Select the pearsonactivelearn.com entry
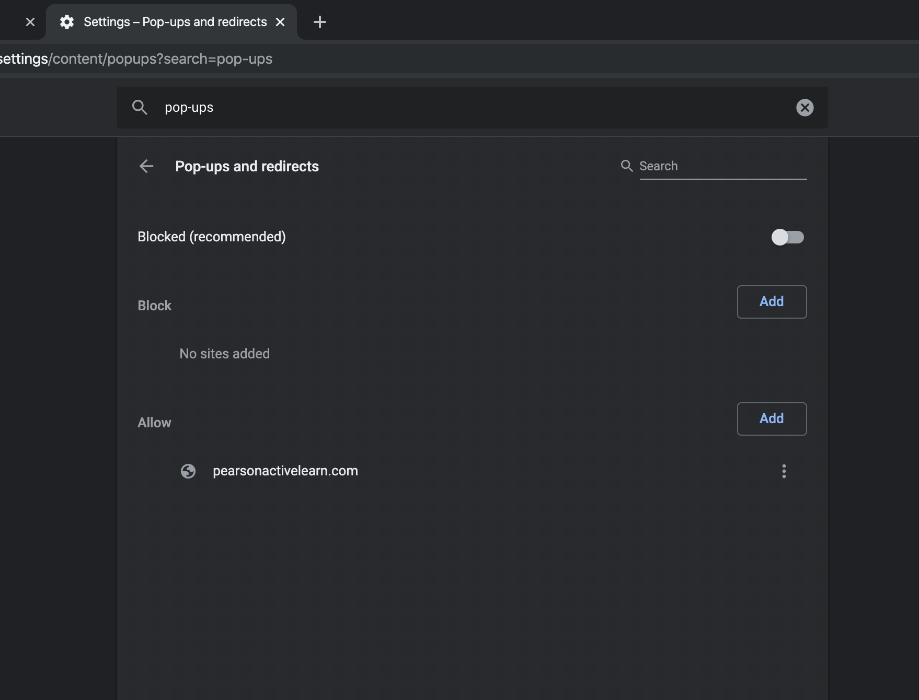 point(285,471)
